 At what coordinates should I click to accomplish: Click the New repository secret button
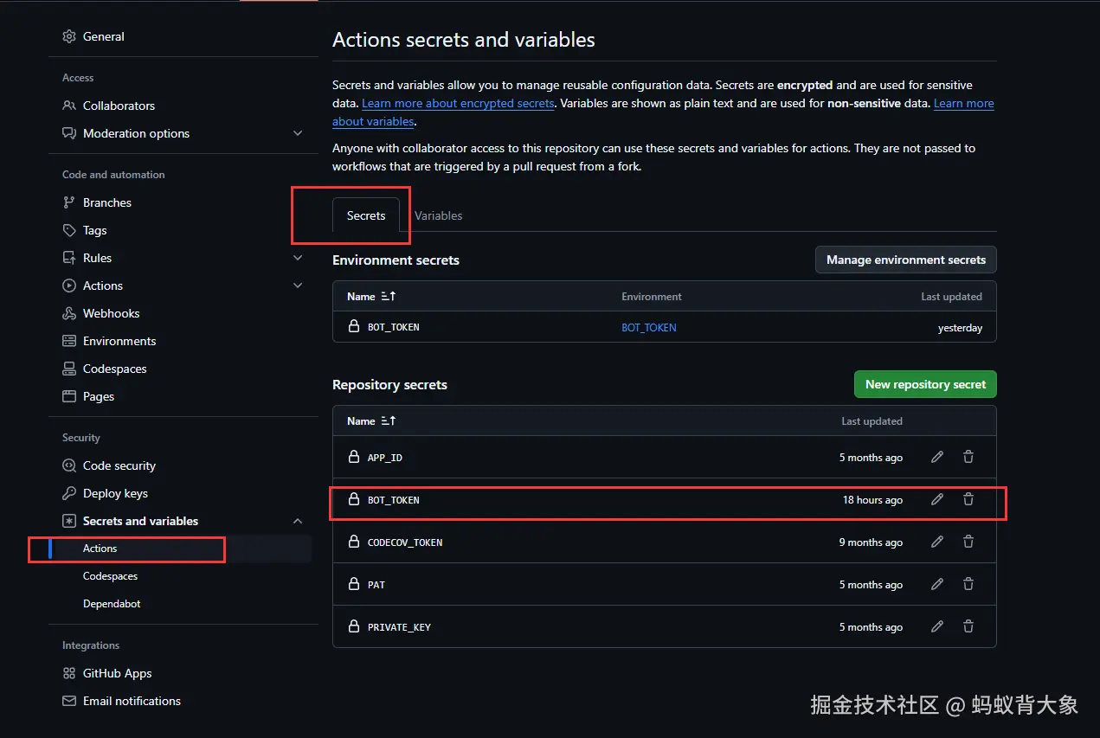(x=925, y=384)
